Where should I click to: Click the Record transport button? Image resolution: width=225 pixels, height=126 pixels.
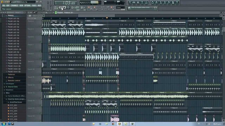68,7
